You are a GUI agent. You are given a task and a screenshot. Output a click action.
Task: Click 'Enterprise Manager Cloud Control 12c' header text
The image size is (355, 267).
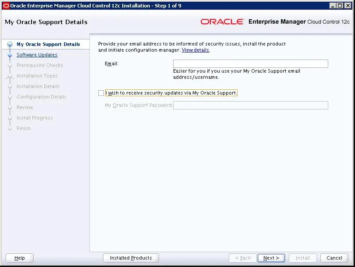299,22
